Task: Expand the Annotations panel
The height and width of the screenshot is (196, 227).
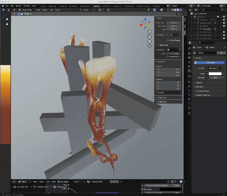Action: 162,102
